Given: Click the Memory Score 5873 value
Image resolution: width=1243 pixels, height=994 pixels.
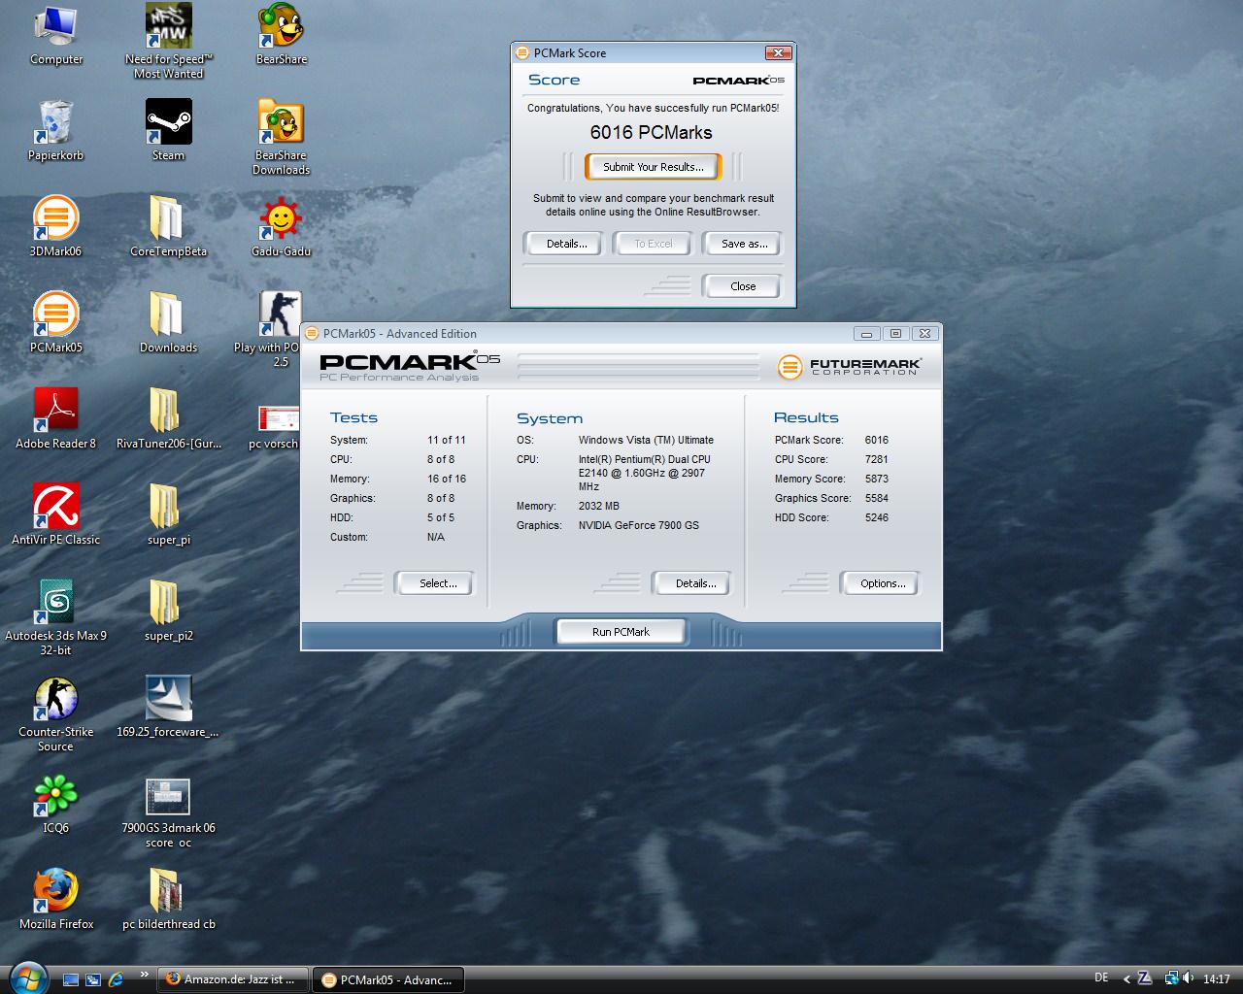Looking at the screenshot, I should 876,479.
